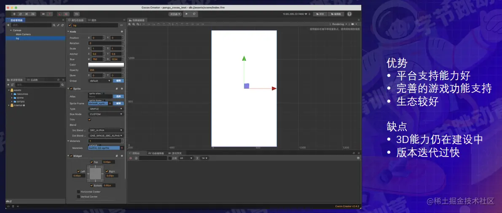Click the hierarchy search magnifier icon
Image resolution: width=502 pixels, height=213 pixels.
[54, 25]
